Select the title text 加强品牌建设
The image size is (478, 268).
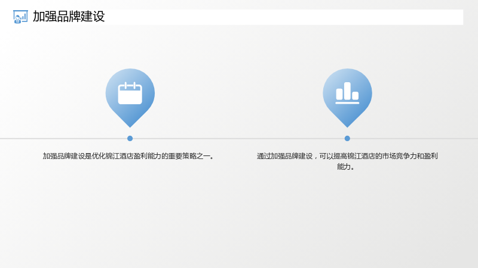69,17
